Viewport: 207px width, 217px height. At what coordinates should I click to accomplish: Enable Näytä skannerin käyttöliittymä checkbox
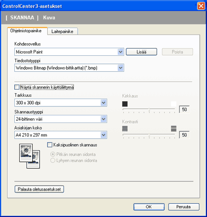pos(17,87)
